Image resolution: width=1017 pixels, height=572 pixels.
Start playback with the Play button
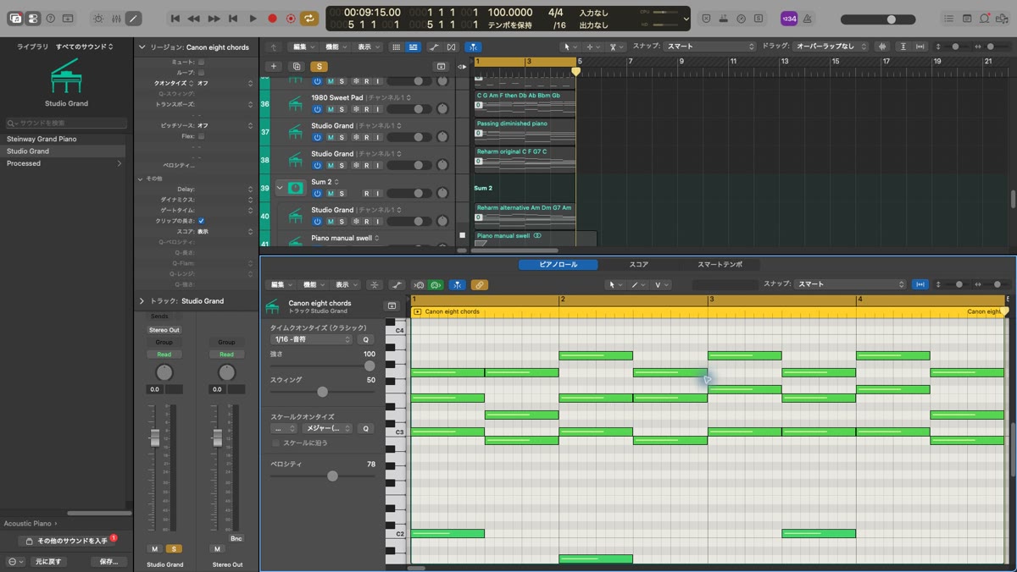pos(253,18)
